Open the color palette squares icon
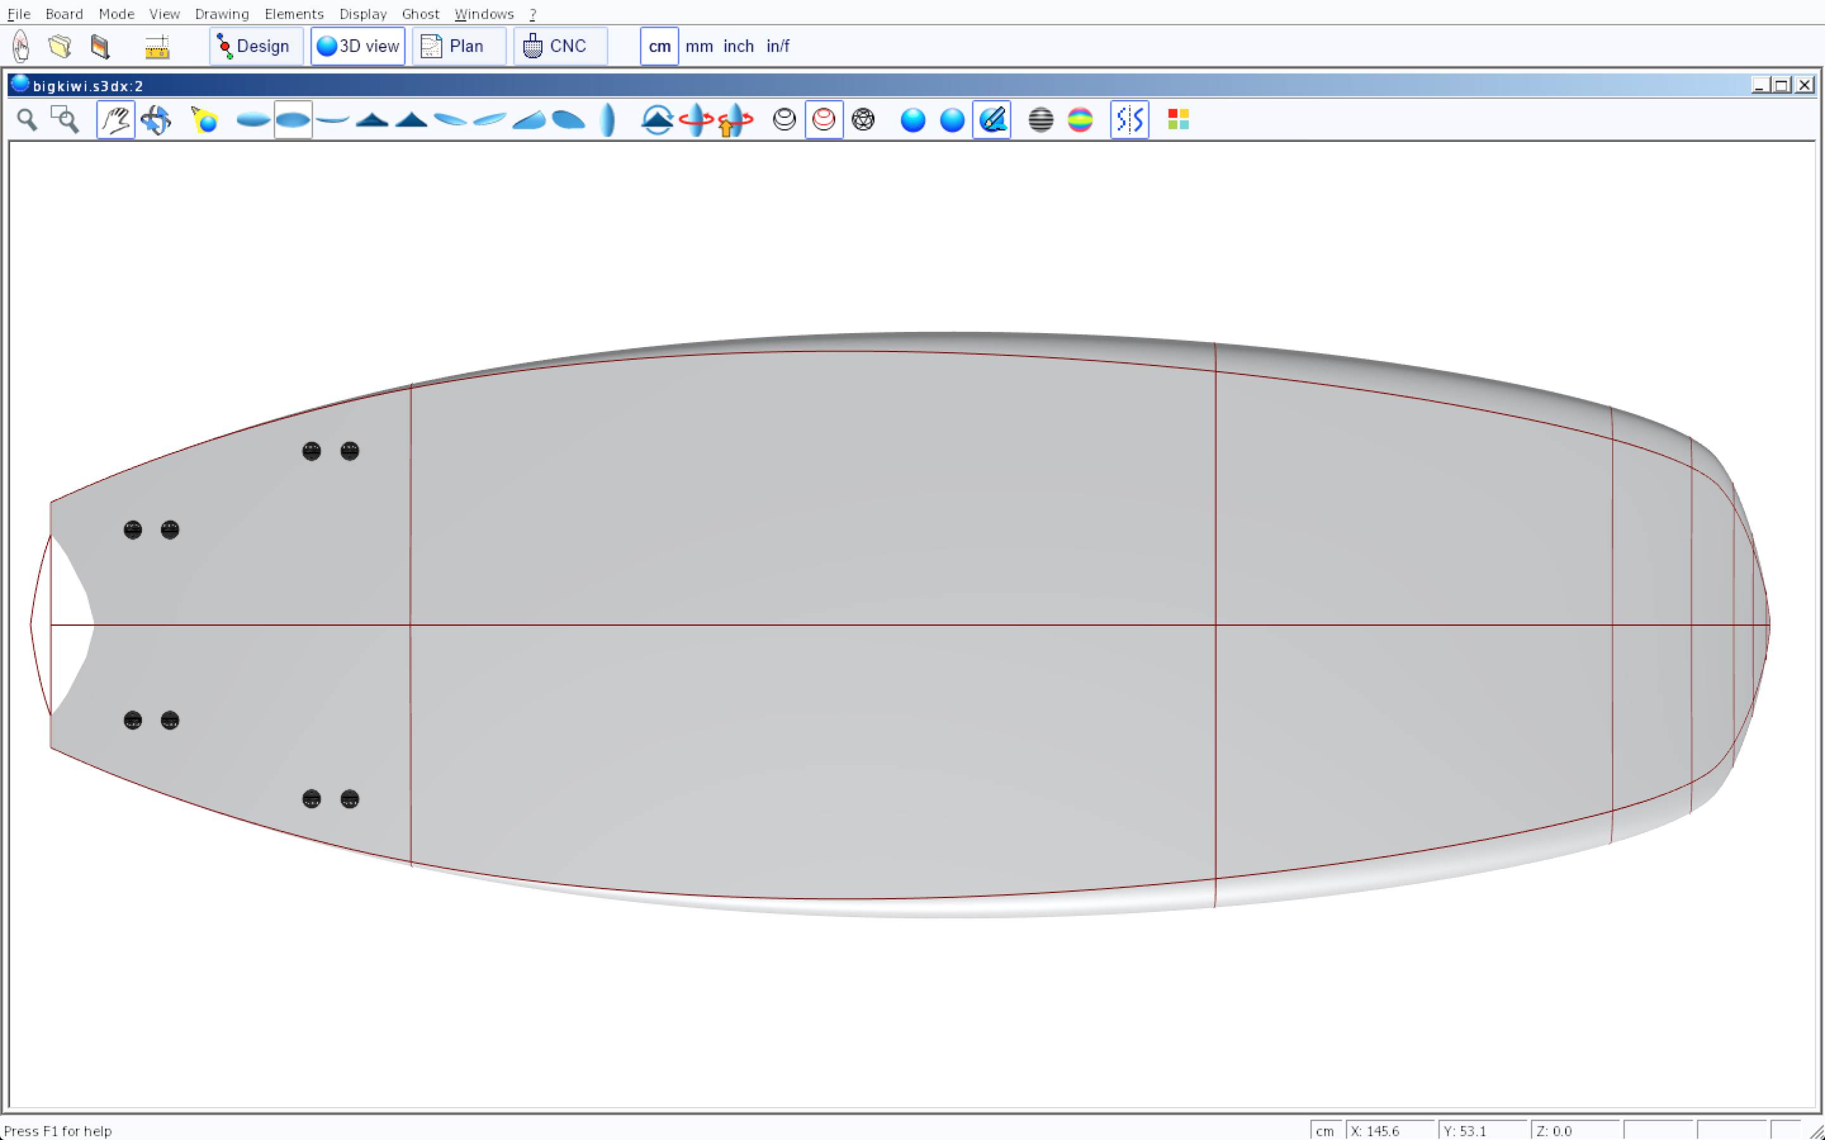1825x1140 pixels. [x=1178, y=120]
